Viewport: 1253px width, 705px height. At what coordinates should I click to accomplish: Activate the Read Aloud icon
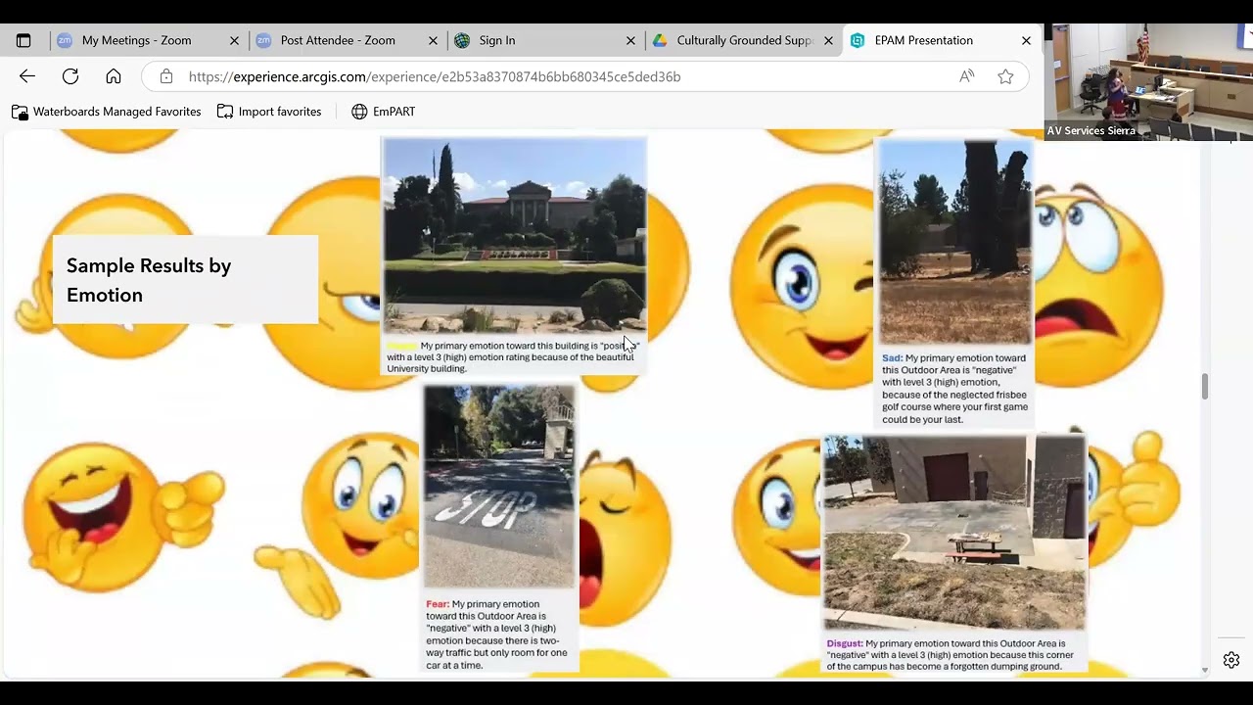967,76
